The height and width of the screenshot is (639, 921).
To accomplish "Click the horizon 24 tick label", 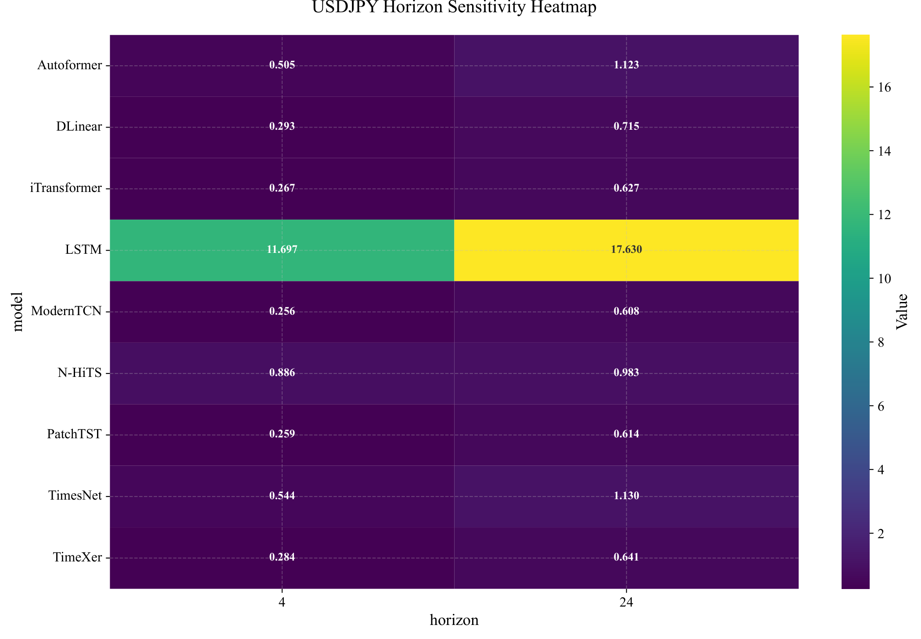I will (626, 603).
